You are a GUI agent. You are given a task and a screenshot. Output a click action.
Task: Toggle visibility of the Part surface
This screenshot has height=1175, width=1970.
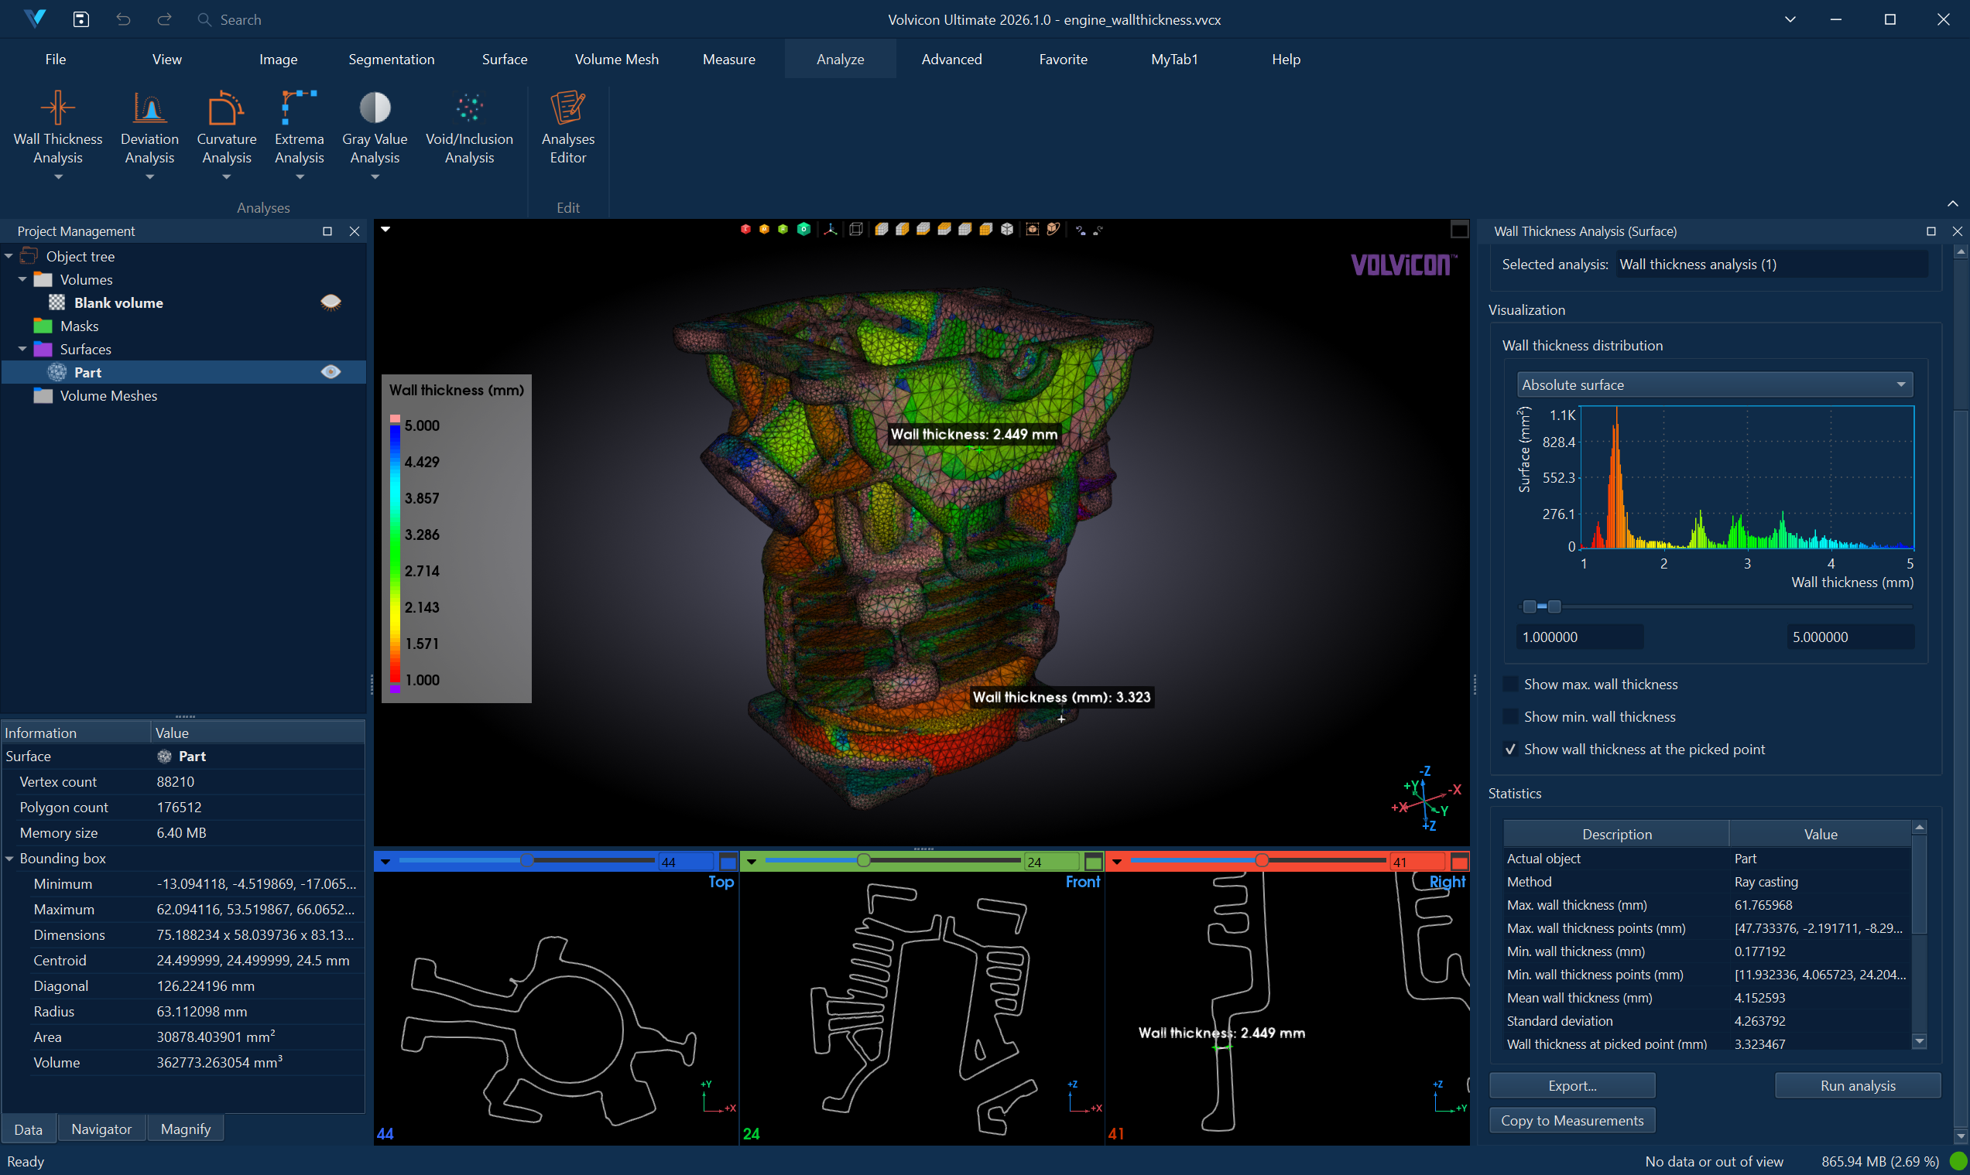pos(330,371)
